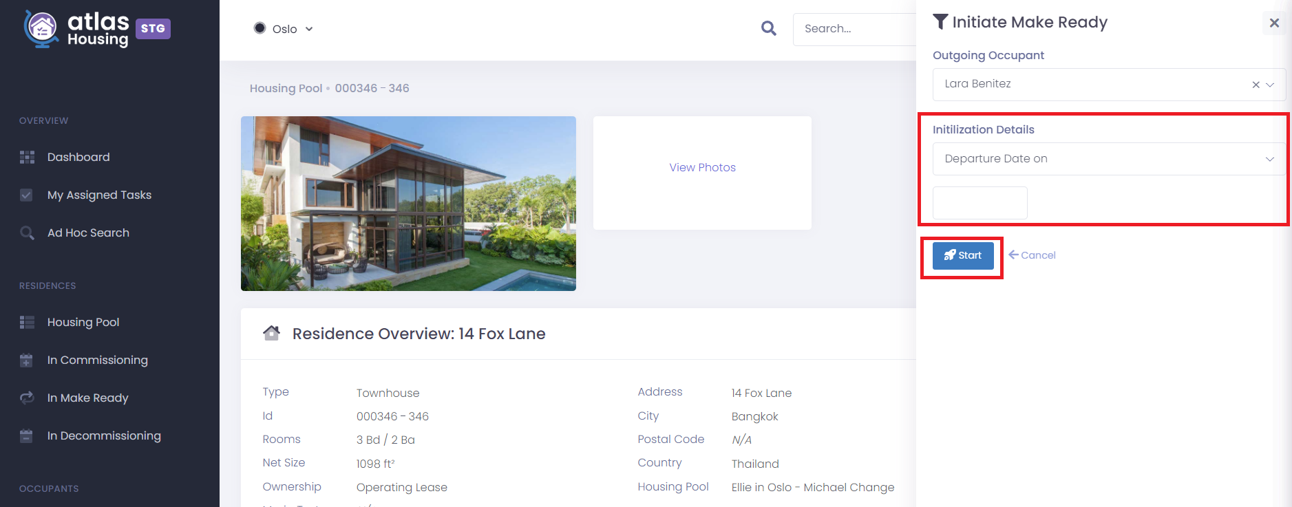Click the Operating Lease ownership value
The image size is (1292, 507).
pyautogui.click(x=402, y=488)
